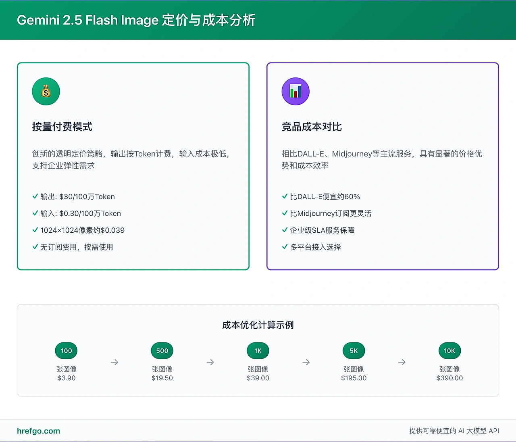This screenshot has width=516, height=442.
Task: Click the 1K images badge
Action: coord(258,351)
